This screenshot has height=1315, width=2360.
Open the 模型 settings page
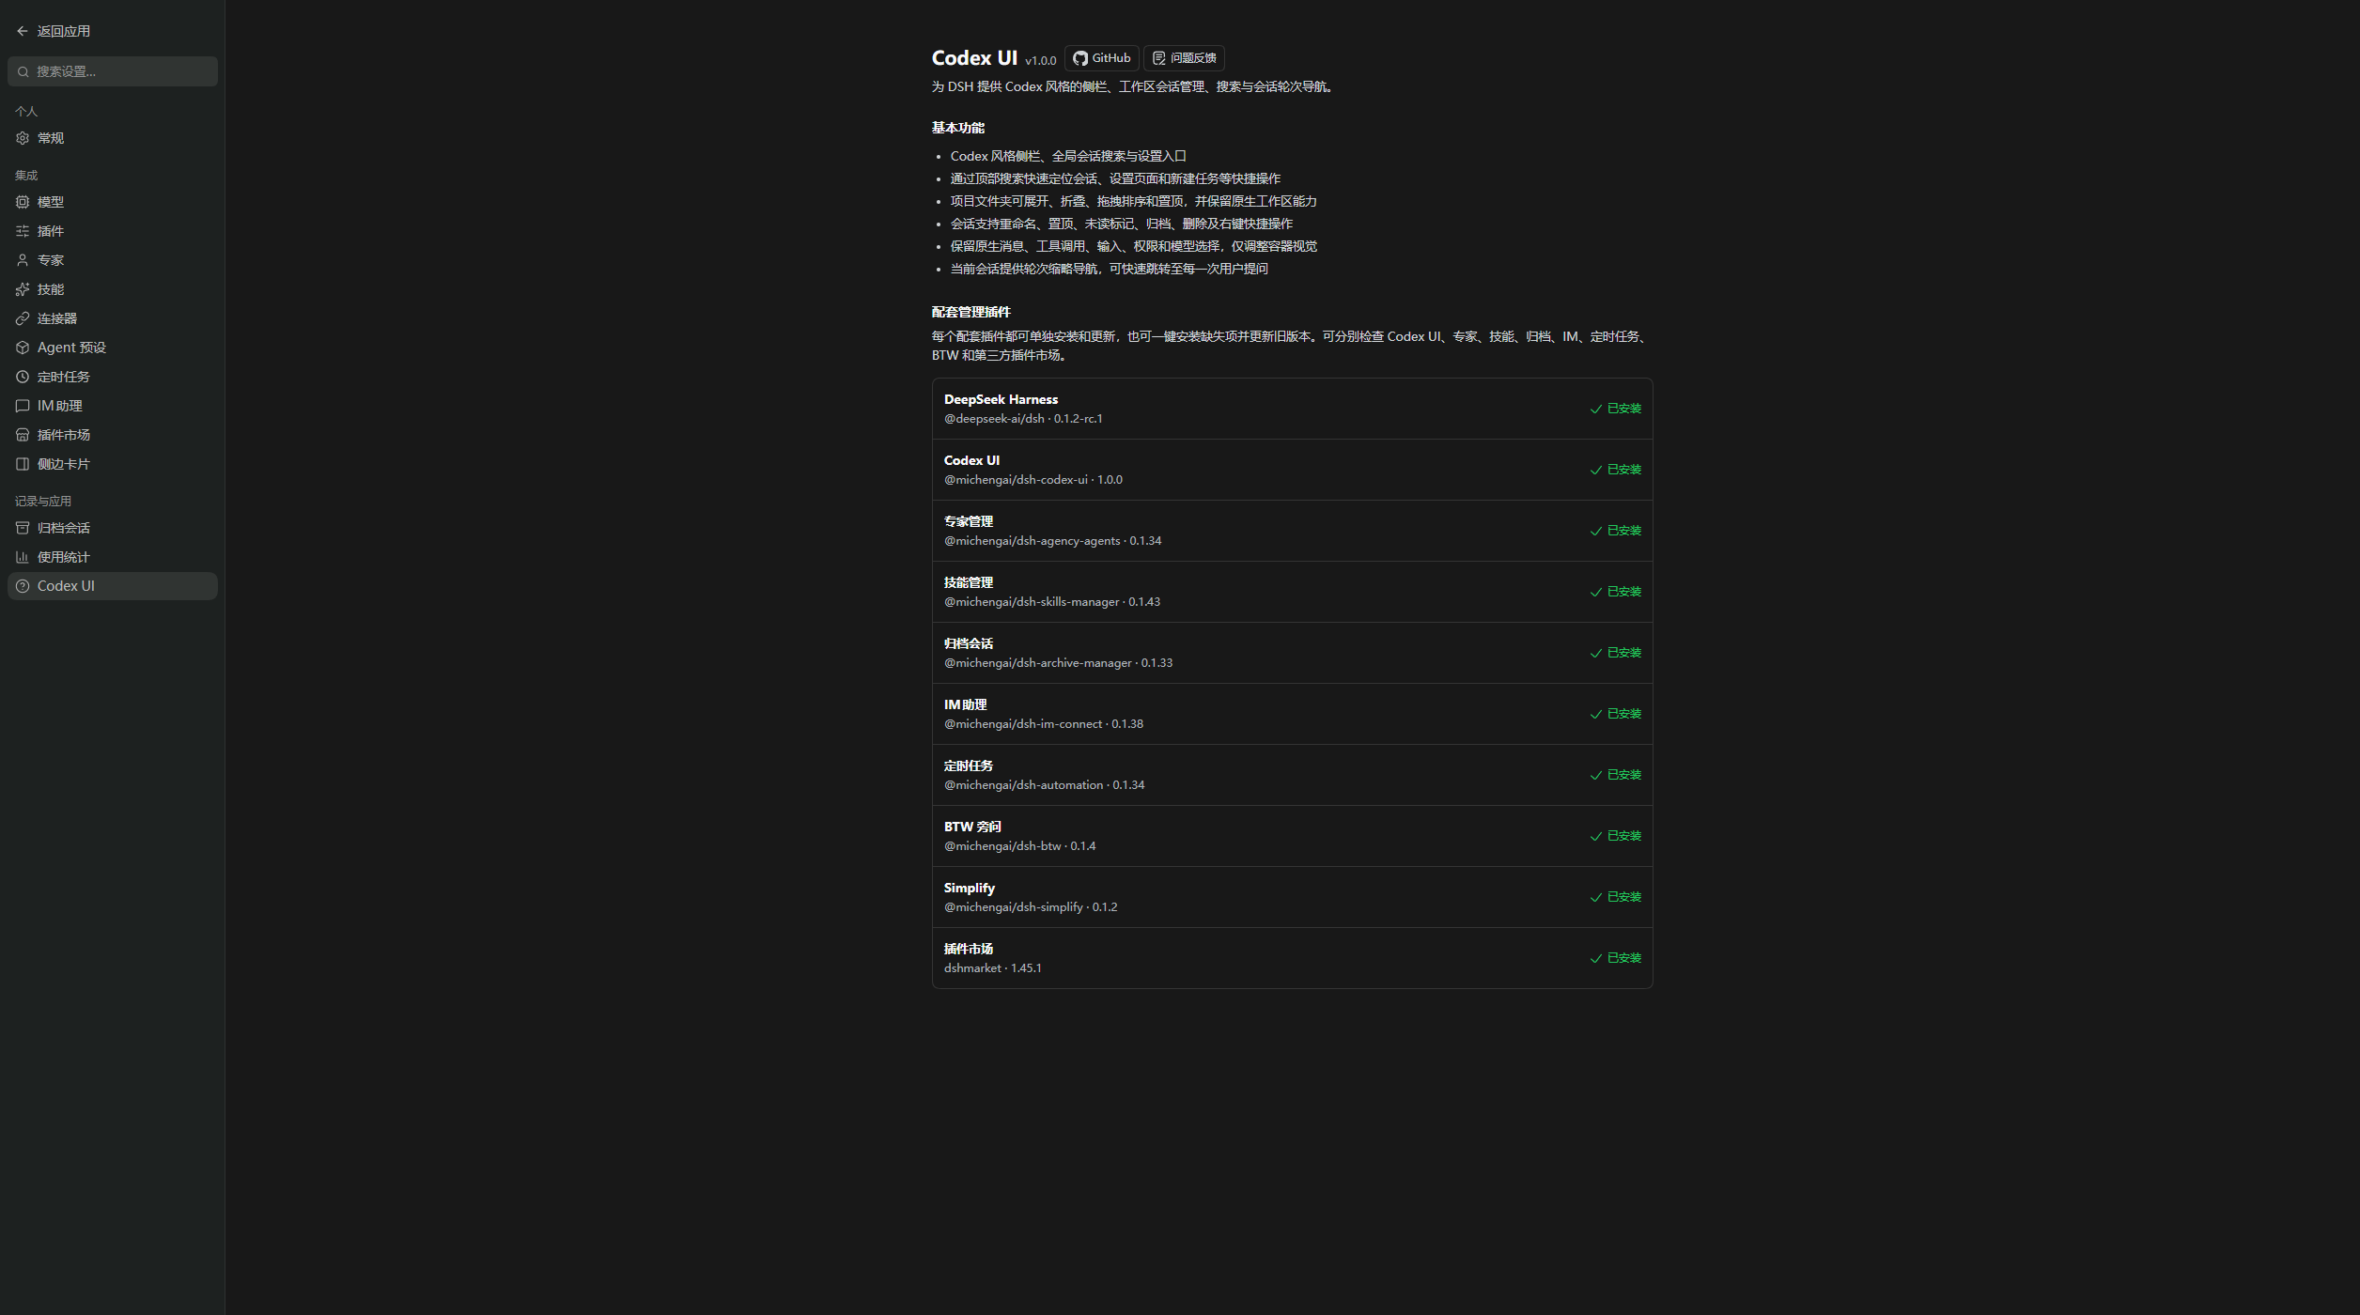113,202
